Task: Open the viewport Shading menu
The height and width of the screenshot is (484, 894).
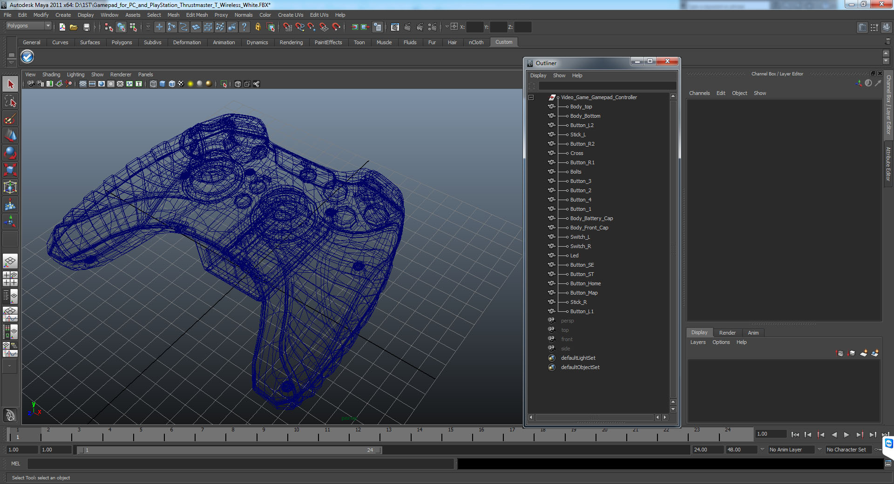Action: [51, 74]
